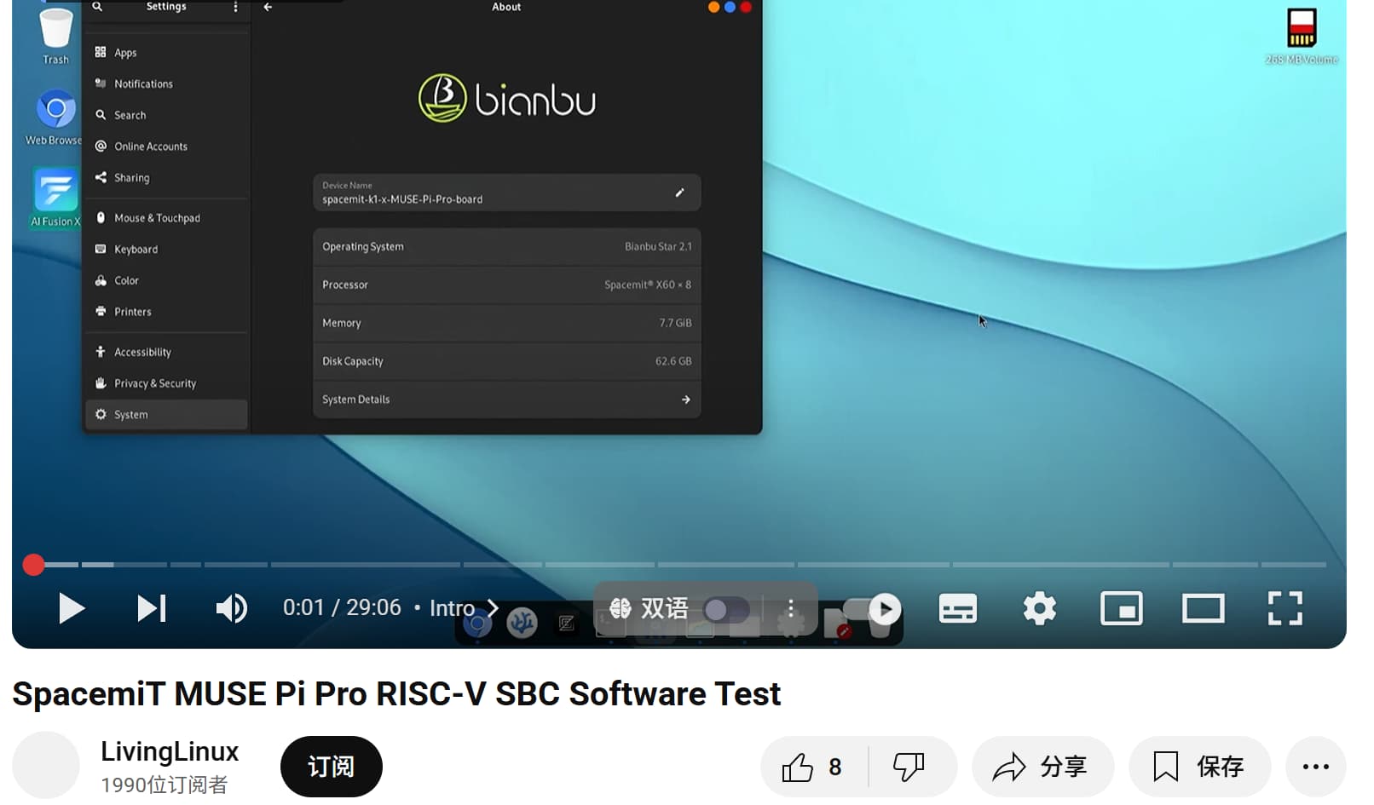Click the Memory 7.7 GiB row
Viewport: 1374px width, 805px height.
click(x=506, y=323)
